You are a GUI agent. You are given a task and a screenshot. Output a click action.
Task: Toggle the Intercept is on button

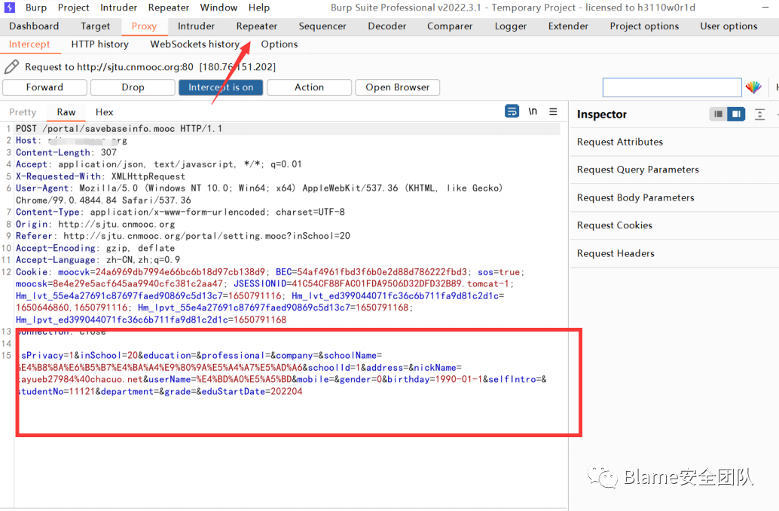point(221,87)
